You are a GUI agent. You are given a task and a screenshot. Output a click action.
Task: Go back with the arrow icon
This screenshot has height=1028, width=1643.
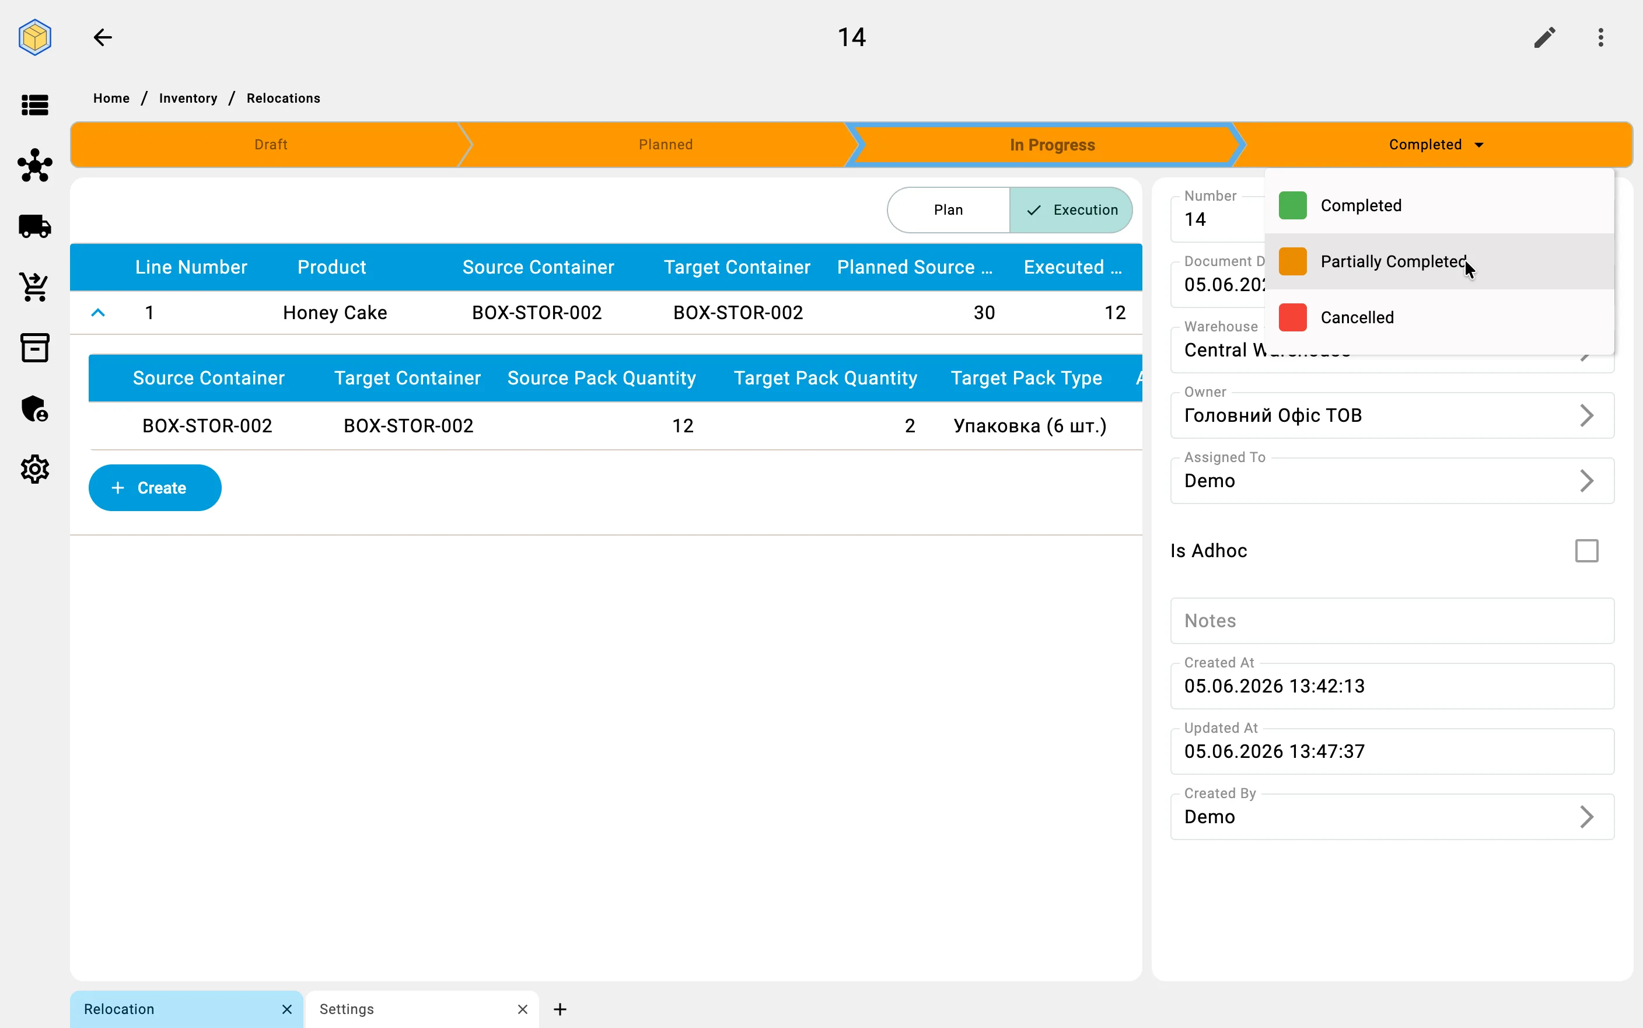tap(103, 37)
